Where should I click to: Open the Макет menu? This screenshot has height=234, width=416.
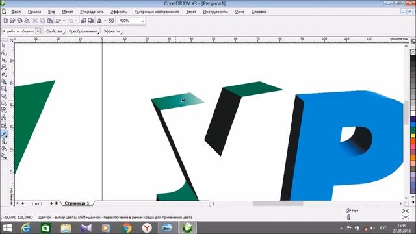(x=68, y=12)
